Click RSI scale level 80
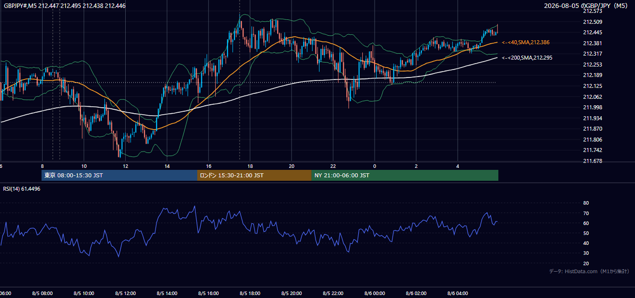 click(586, 203)
